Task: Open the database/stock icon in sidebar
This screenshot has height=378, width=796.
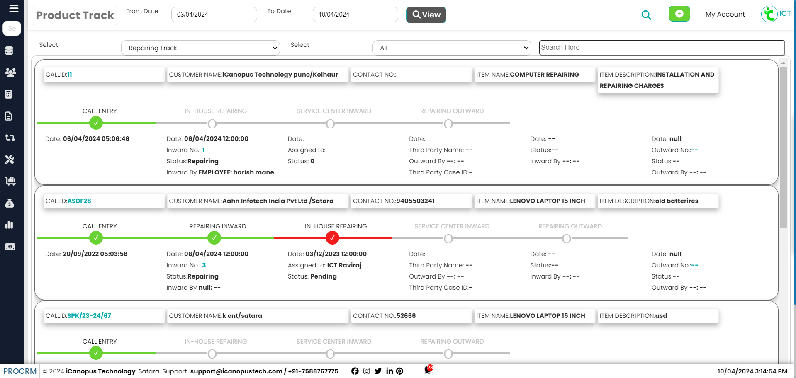Action: tap(10, 51)
